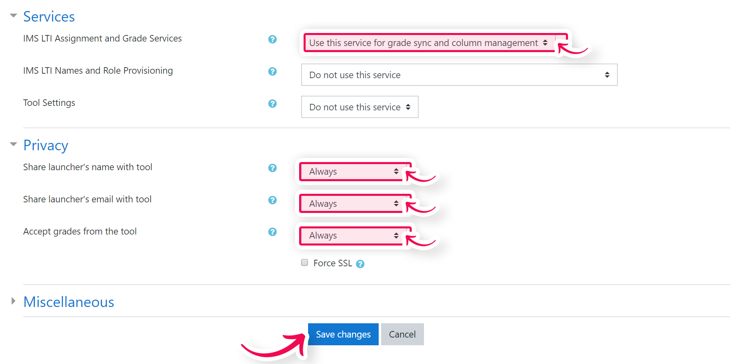
Task: Enable the Force SSL checkbox
Action: tap(304, 263)
